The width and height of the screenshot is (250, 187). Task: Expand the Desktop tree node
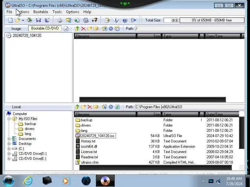tap(9, 144)
